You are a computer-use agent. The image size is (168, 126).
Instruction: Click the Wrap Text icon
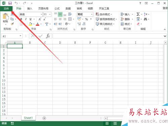(70, 14)
